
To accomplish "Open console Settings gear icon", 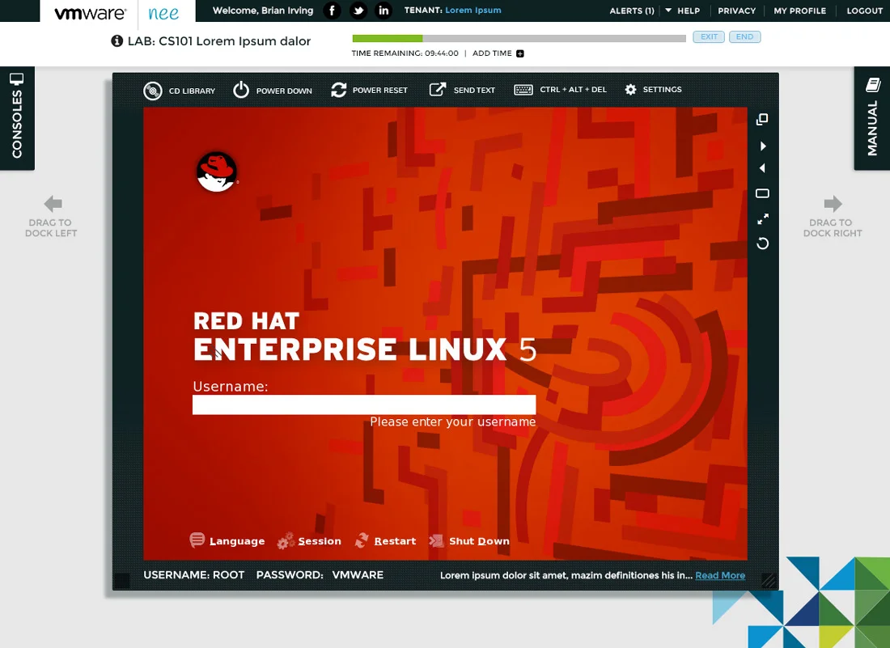I will pos(630,89).
